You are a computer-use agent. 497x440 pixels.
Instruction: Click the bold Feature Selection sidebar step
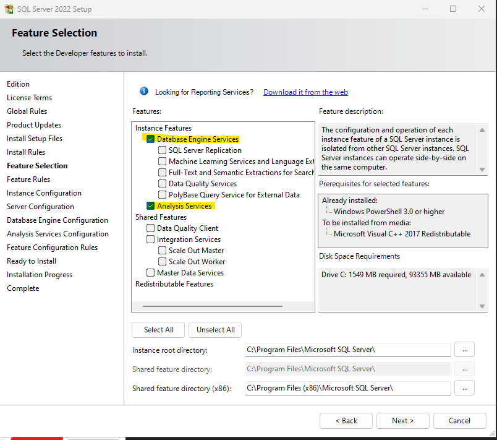point(37,166)
